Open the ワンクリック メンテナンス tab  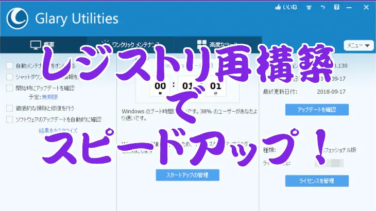point(130,45)
